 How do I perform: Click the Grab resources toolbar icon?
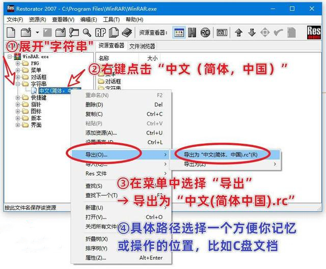74,33
